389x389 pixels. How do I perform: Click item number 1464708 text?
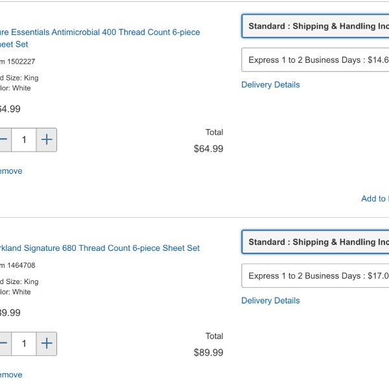tap(18, 265)
